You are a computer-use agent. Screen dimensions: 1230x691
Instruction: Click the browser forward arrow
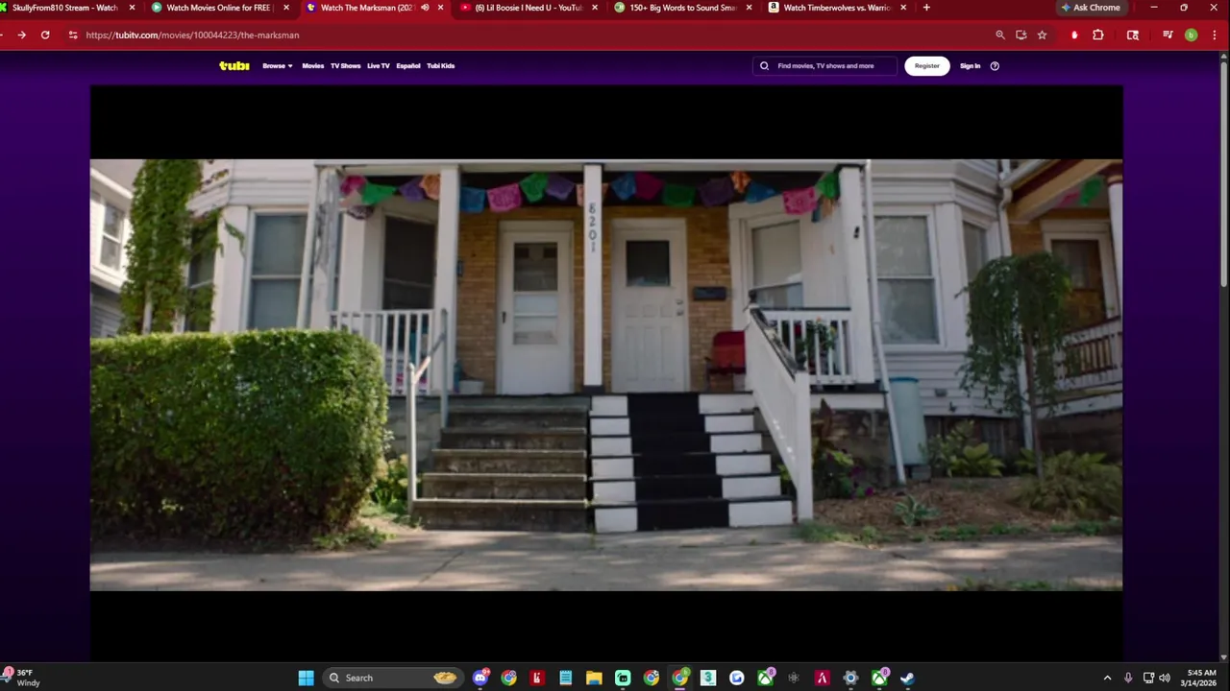[x=21, y=35]
